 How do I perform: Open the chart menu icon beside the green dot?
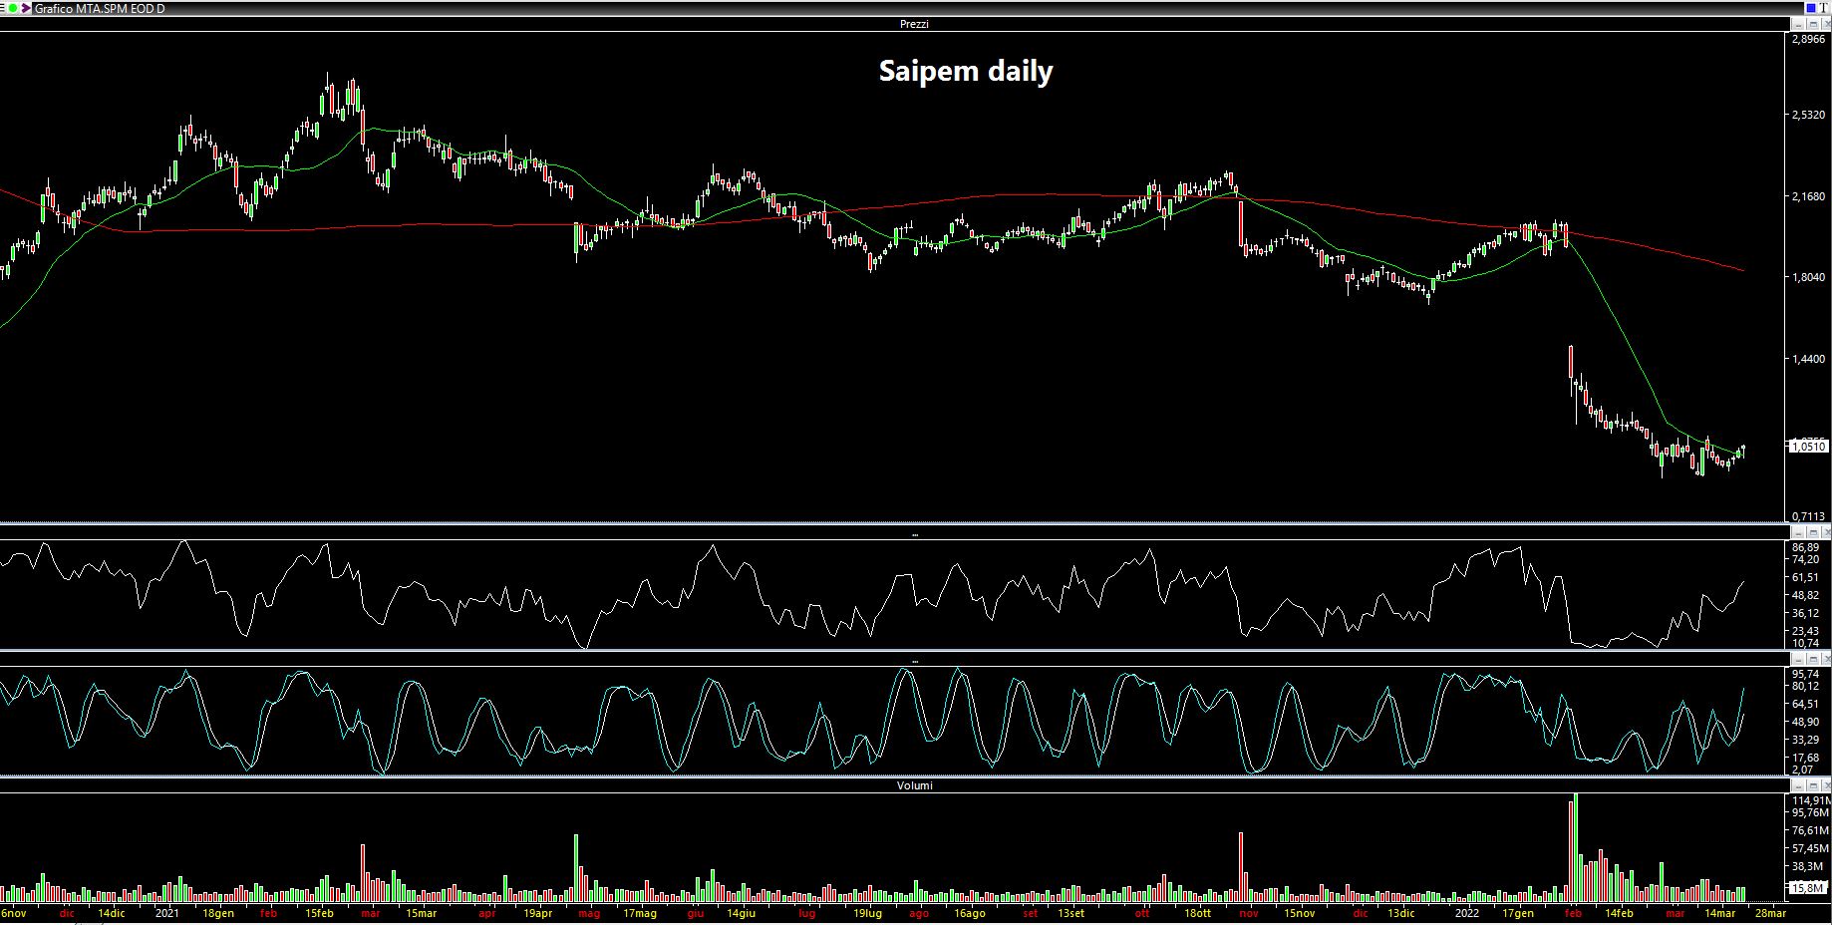click(x=2, y=8)
